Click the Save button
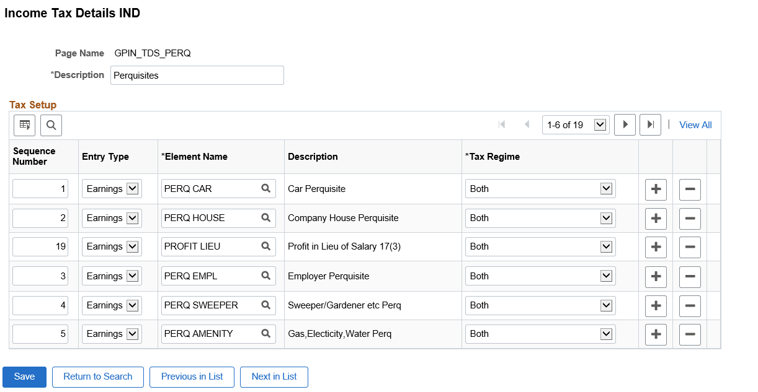The width and height of the screenshot is (758, 392). click(x=24, y=377)
